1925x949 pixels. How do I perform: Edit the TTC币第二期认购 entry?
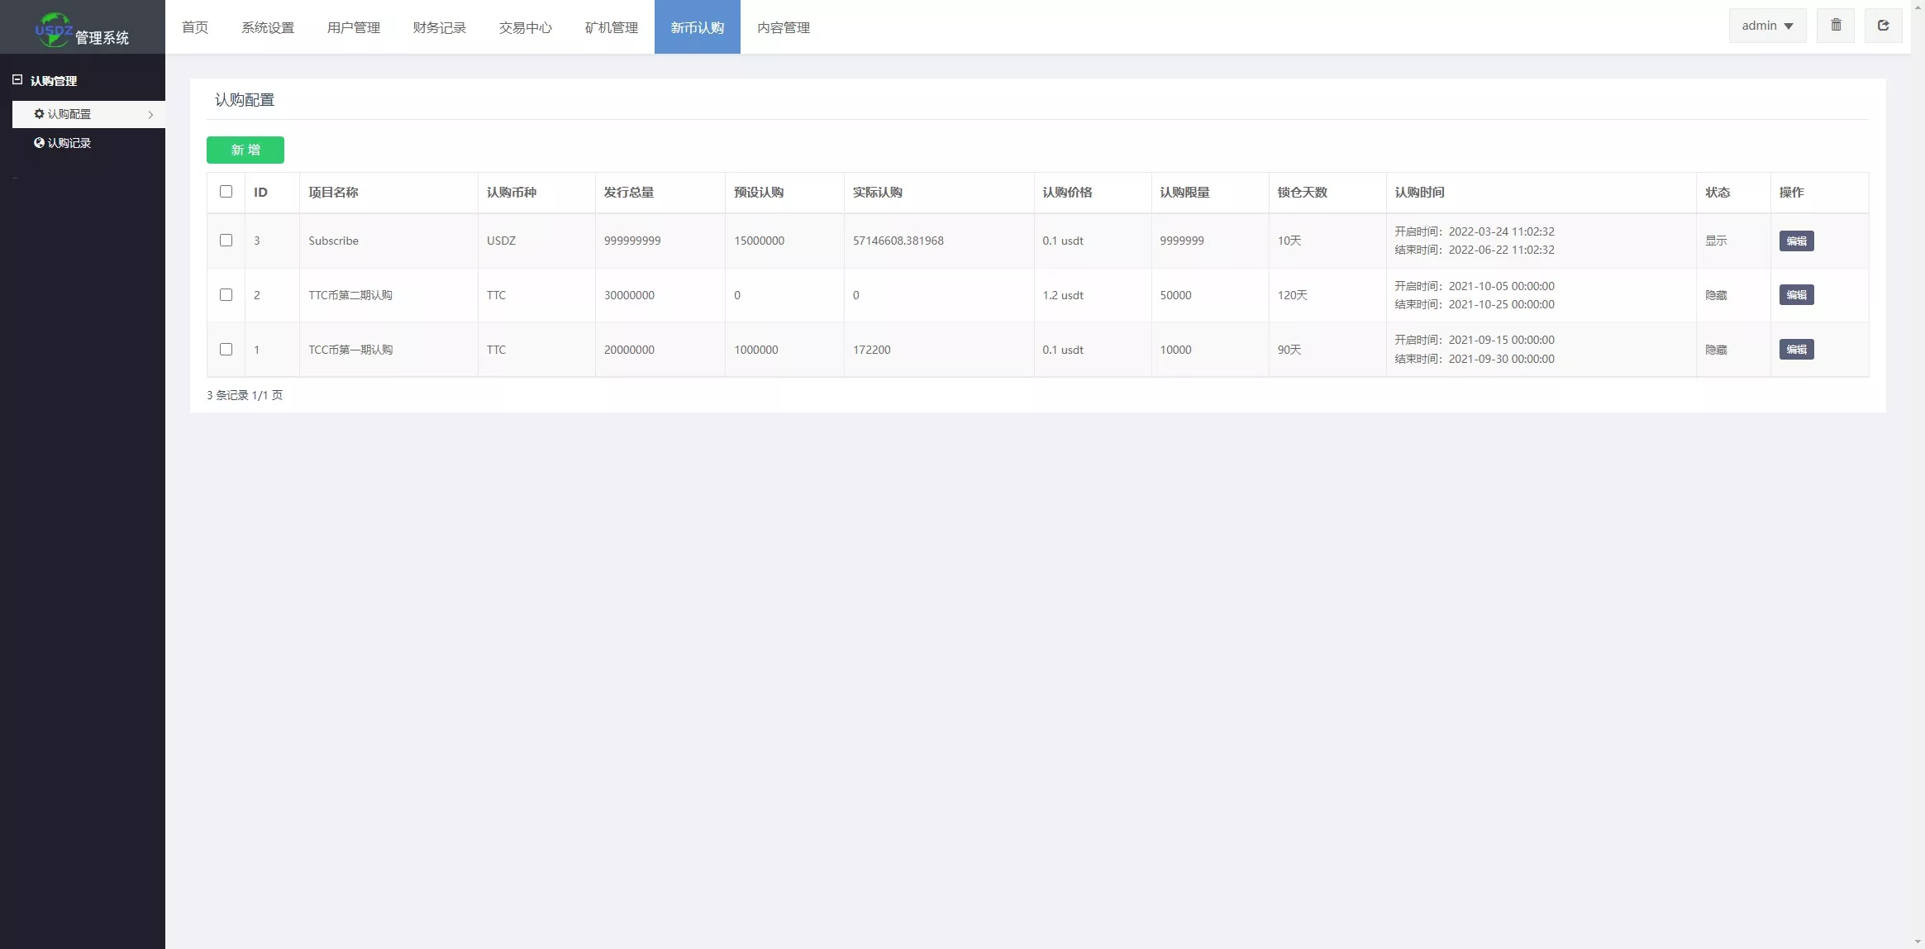click(1796, 295)
